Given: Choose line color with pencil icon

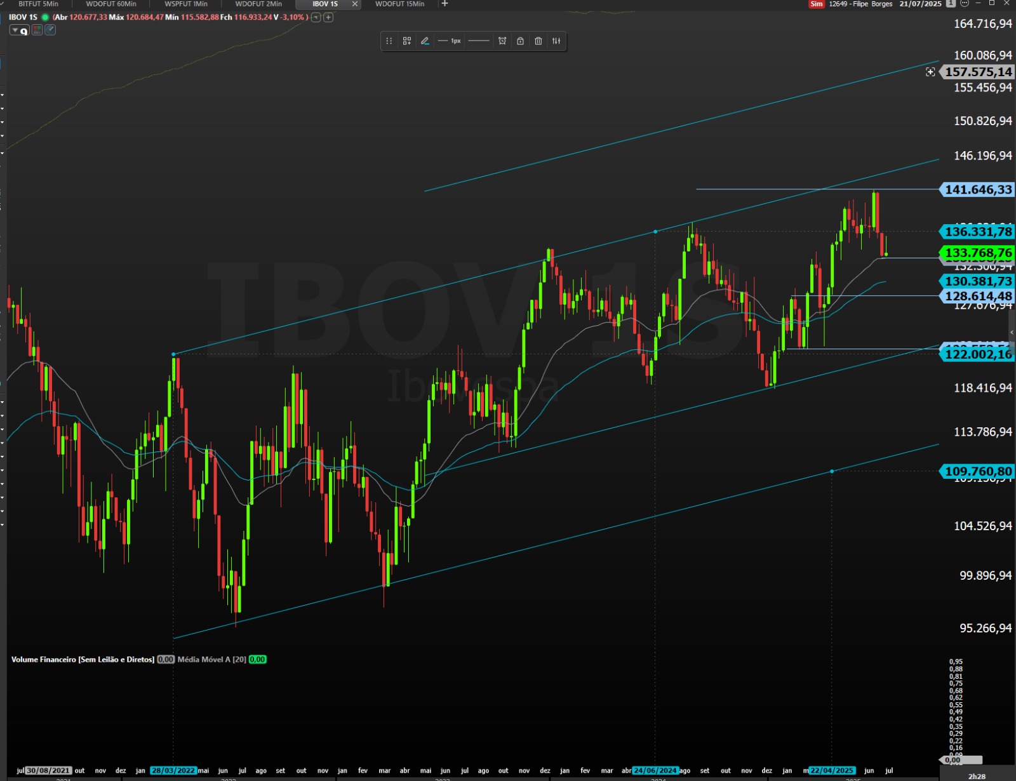Looking at the screenshot, I should pyautogui.click(x=425, y=41).
